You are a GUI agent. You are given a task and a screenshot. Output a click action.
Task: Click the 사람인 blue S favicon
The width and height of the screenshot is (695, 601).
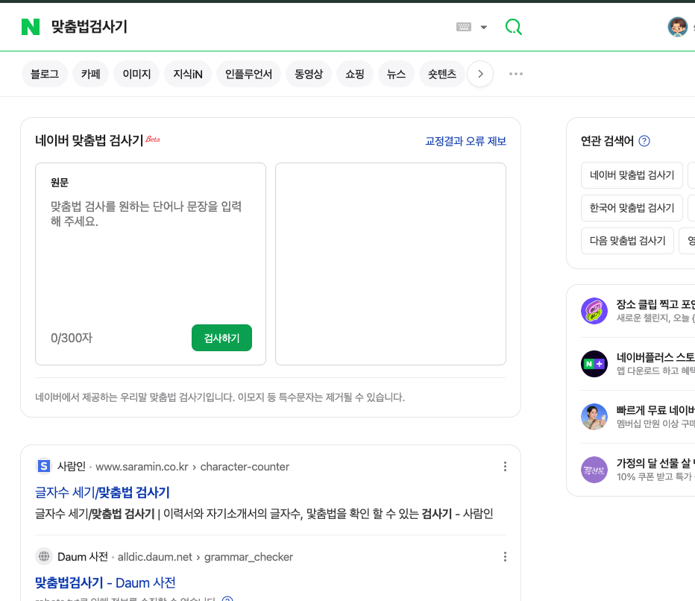(x=43, y=466)
